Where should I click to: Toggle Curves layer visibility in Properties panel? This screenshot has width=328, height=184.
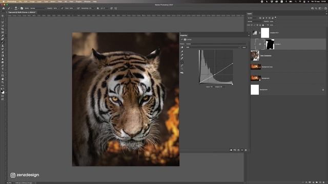[x=242, y=150]
